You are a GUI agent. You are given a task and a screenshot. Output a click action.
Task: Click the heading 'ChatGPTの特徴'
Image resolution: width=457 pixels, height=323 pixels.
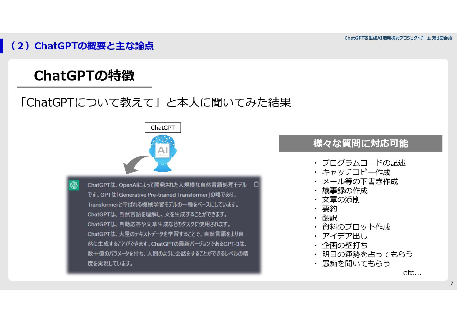tap(84, 76)
